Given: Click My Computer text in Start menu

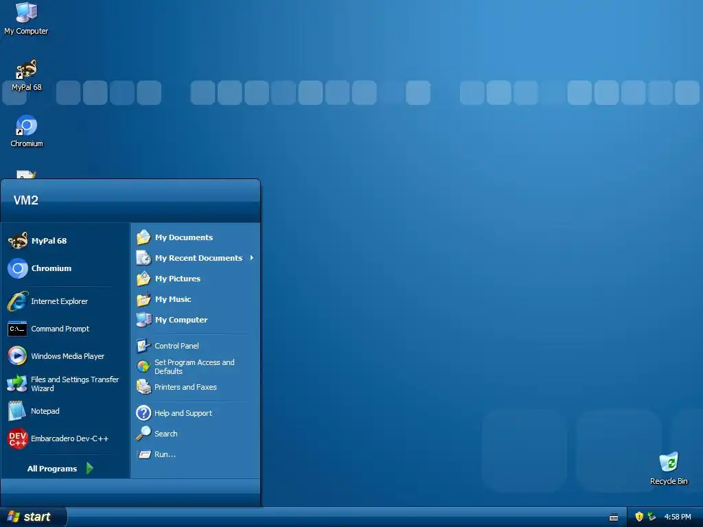Looking at the screenshot, I should click(x=181, y=320).
